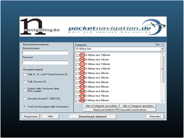Image resolution: width=184 pixels, height=138 pixels.
Task: Click into the Benutzername text field
Action: click(x=45, y=53)
